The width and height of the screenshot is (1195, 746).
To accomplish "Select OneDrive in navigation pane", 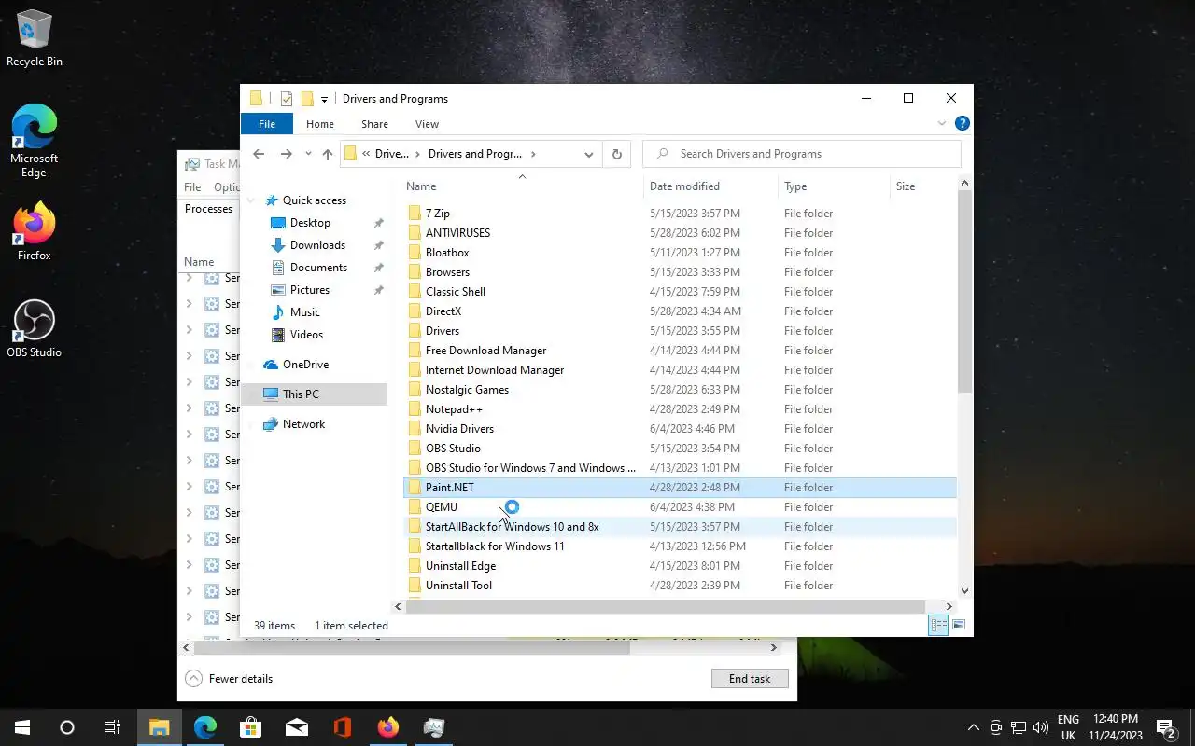I will (305, 365).
